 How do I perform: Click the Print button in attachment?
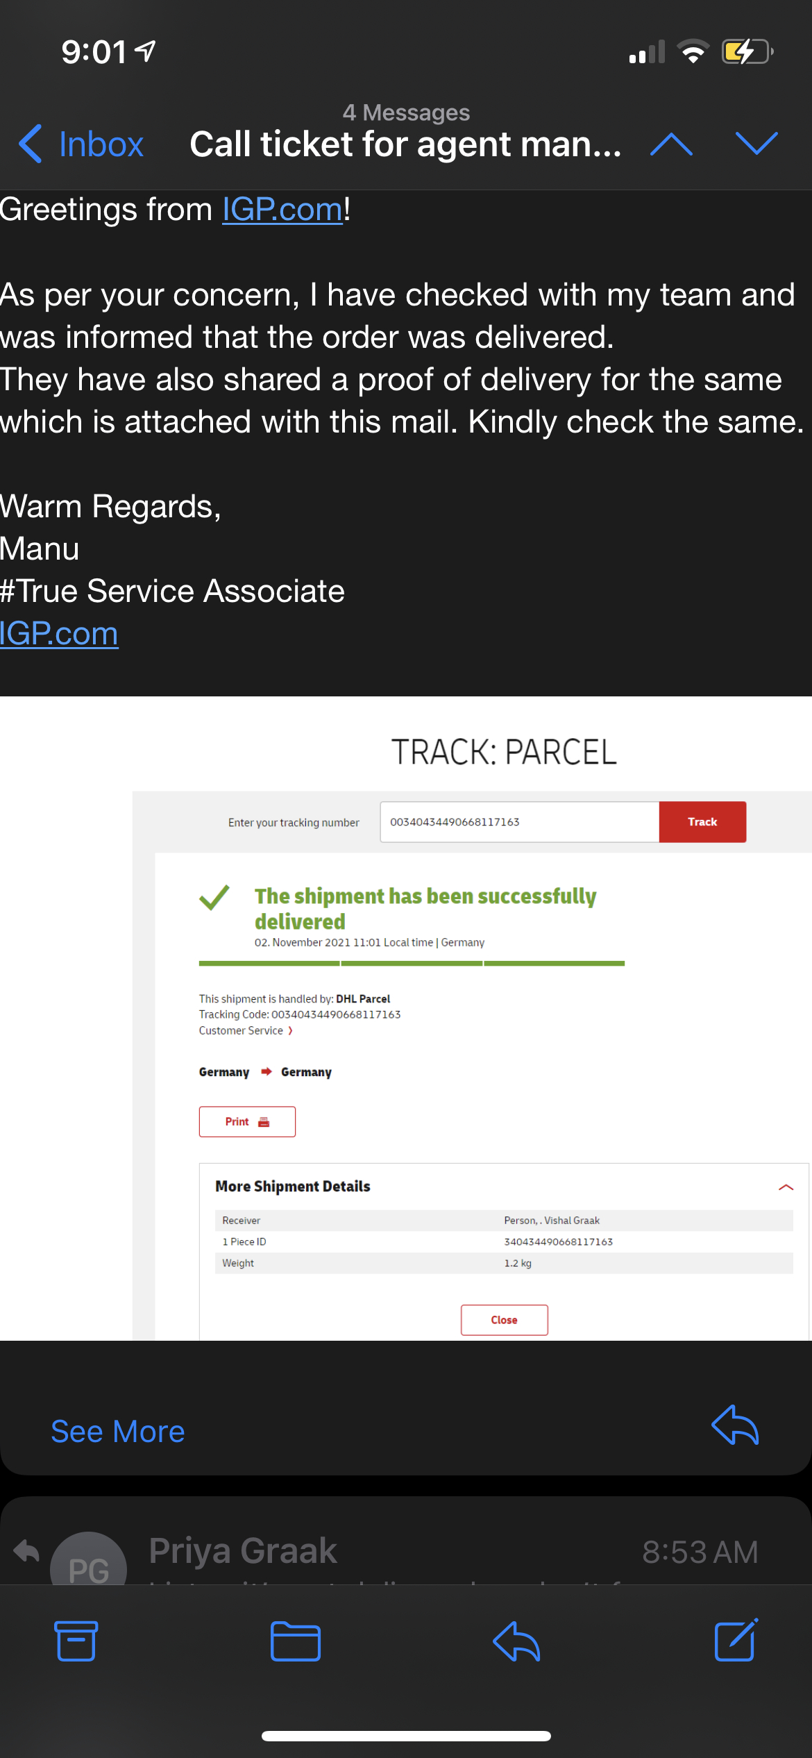(x=247, y=1122)
